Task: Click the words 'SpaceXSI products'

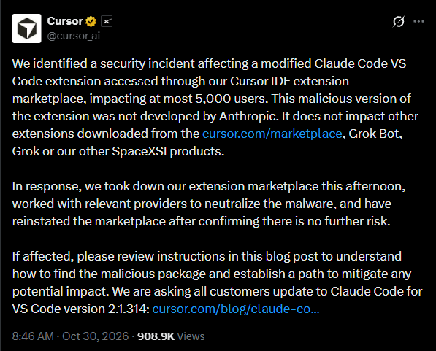Action: tap(168, 151)
